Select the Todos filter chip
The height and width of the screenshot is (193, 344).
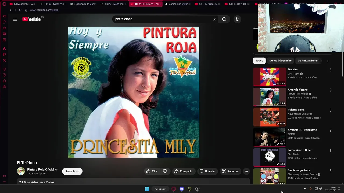pyautogui.click(x=259, y=61)
